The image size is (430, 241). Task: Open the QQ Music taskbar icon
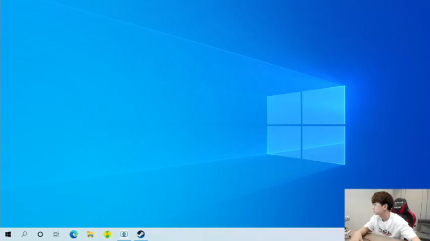107,234
